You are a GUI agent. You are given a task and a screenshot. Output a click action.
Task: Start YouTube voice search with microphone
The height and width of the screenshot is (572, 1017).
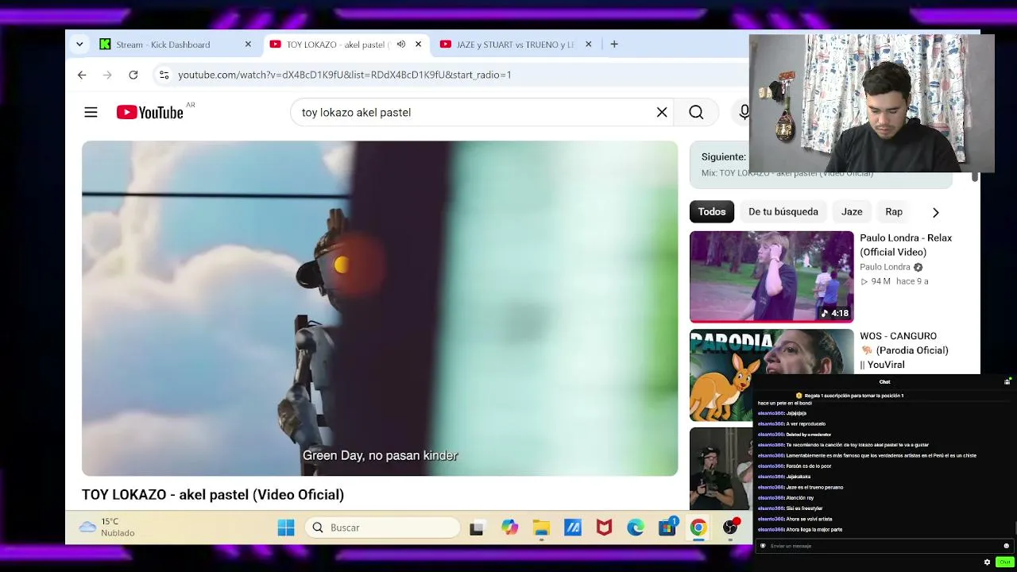point(744,113)
